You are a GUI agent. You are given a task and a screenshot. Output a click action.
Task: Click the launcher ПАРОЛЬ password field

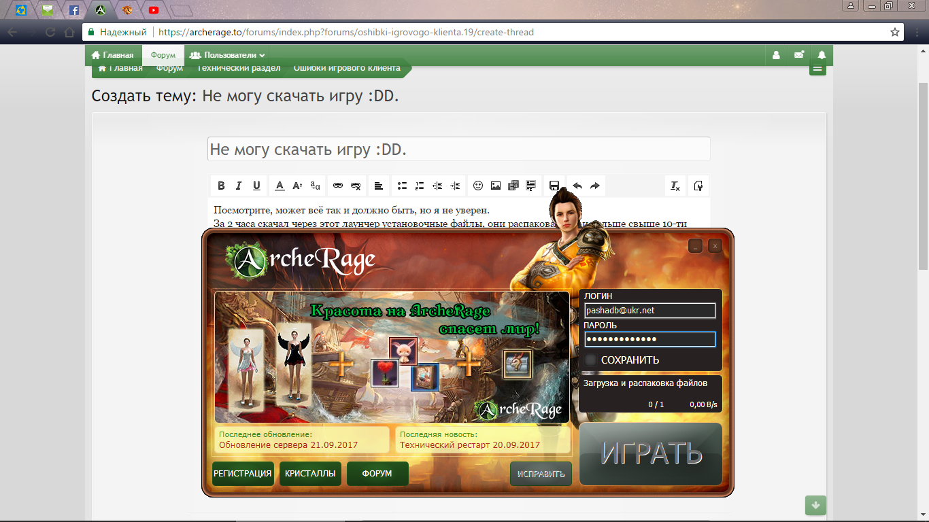(x=650, y=339)
